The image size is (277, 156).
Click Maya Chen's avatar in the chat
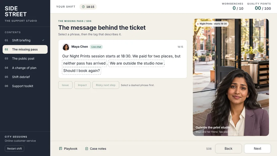(x=66, y=47)
